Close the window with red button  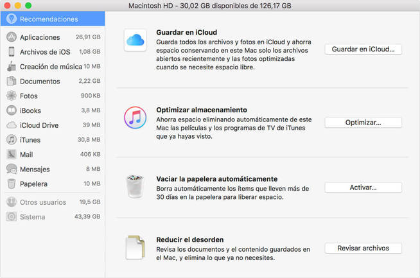(x=7, y=5)
